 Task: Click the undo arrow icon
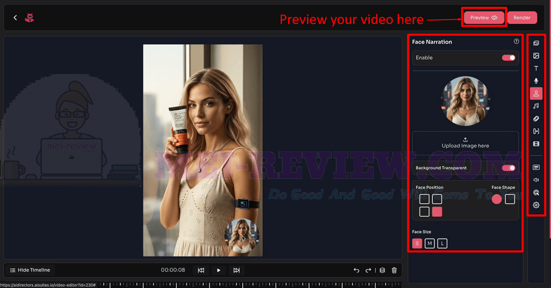click(x=356, y=270)
